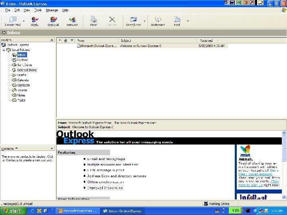The image size is (287, 215).
Task: Switch to Microsoft PowerPoint taskbar button
Action: coord(77,211)
